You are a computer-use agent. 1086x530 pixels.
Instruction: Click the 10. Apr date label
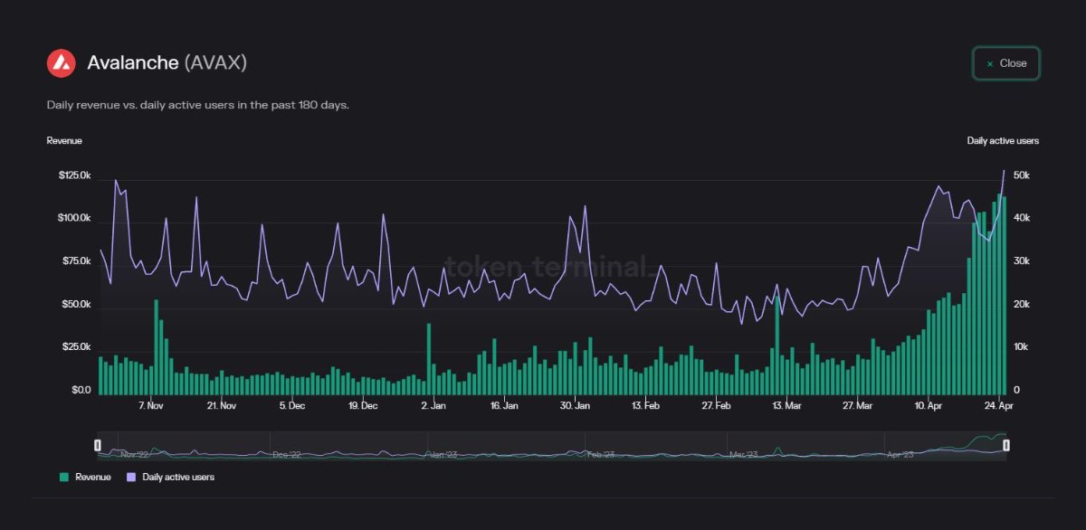(929, 407)
